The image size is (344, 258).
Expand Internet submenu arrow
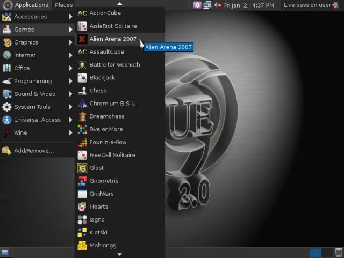[x=70, y=55]
